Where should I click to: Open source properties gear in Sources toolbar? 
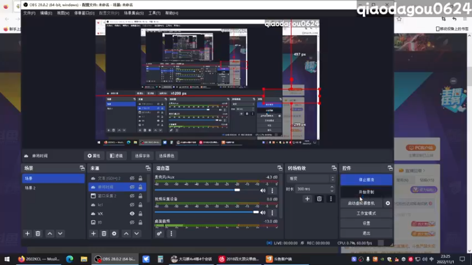point(114,233)
